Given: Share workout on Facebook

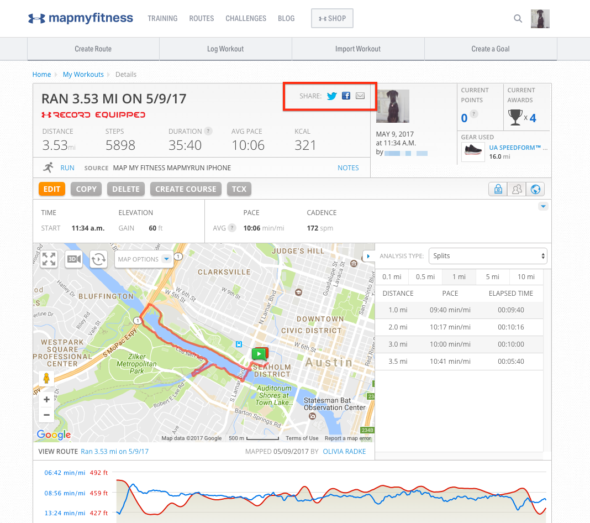Looking at the screenshot, I should (346, 96).
